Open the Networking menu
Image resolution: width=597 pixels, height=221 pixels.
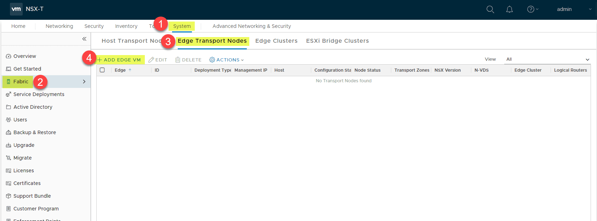(x=59, y=26)
